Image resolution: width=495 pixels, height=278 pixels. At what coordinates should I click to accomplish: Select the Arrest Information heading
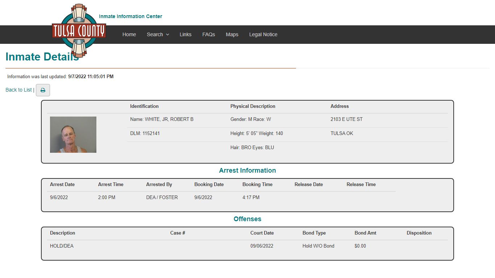(x=247, y=170)
